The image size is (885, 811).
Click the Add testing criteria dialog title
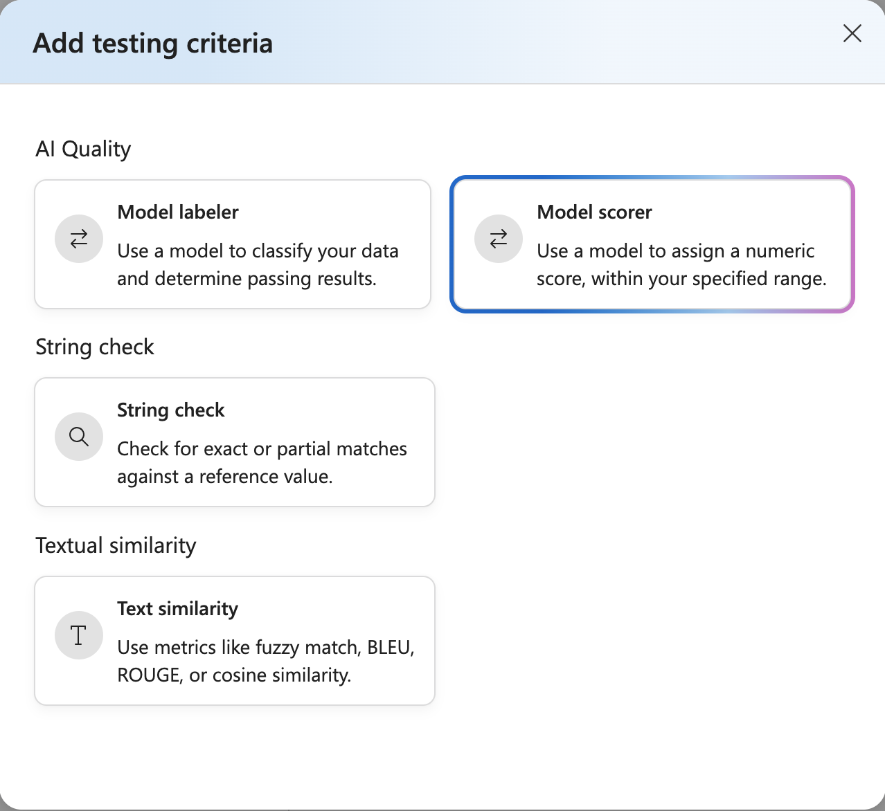coord(153,43)
